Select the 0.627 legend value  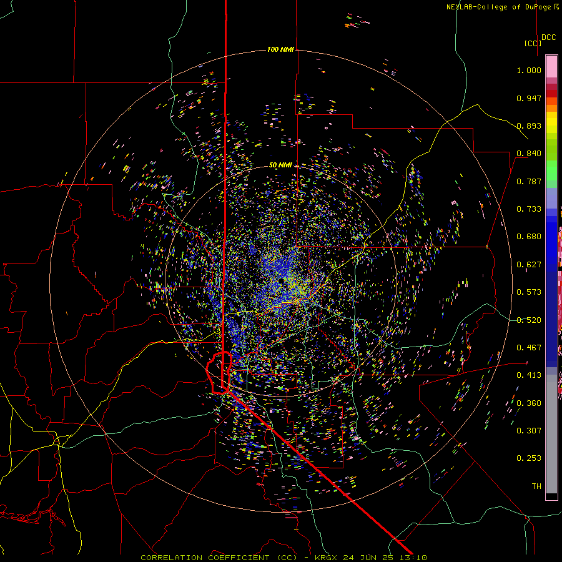coord(529,265)
